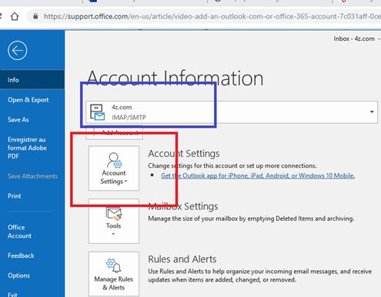Click the 4z.com mailbox account icon
Viewport: 381px width, 297px height.
pyautogui.click(x=97, y=112)
